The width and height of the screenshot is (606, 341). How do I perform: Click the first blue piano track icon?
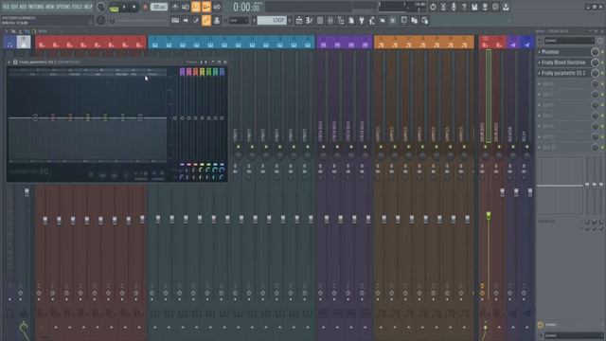tap(155, 45)
